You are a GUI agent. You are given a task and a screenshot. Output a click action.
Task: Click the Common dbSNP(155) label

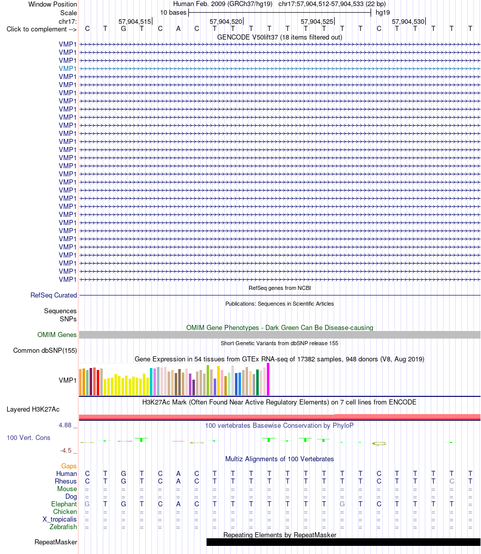[x=45, y=350]
